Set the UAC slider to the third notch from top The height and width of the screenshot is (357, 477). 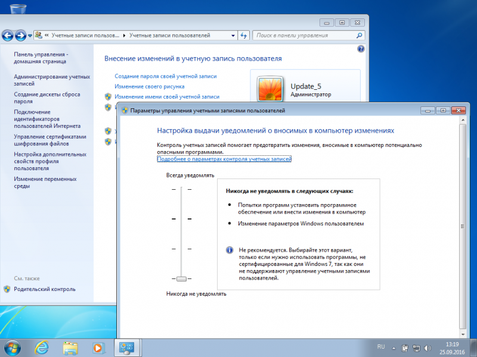pos(181,249)
